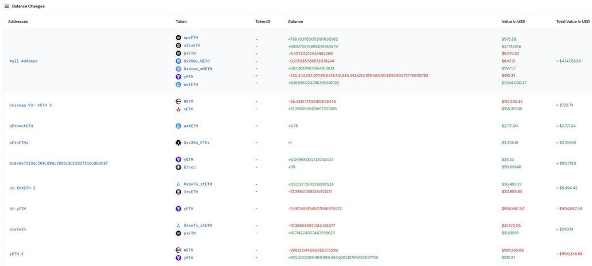This screenshot has width=592, height=266.
Task: Click the Token column header
Action: (181, 22)
